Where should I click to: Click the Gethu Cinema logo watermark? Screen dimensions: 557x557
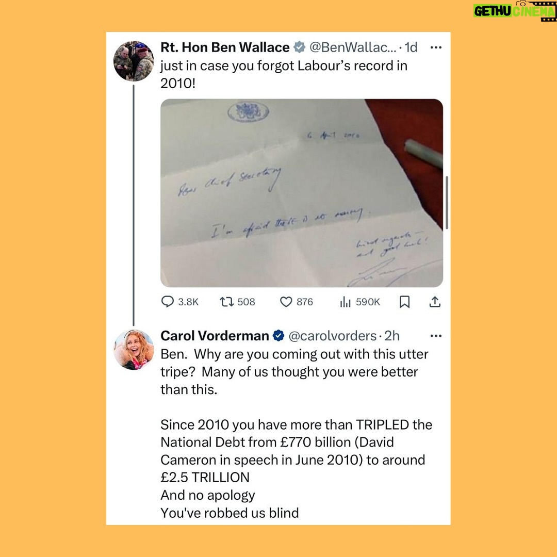[x=514, y=11]
